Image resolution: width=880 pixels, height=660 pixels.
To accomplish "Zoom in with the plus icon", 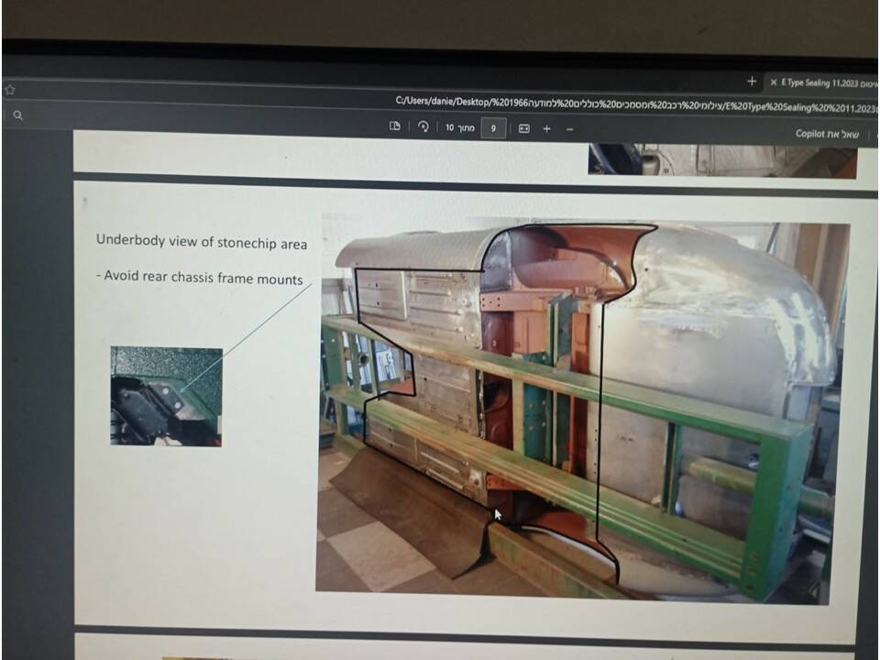I will pos(547,128).
